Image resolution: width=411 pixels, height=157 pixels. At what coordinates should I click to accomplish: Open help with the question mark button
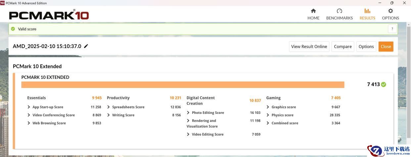[392, 29]
